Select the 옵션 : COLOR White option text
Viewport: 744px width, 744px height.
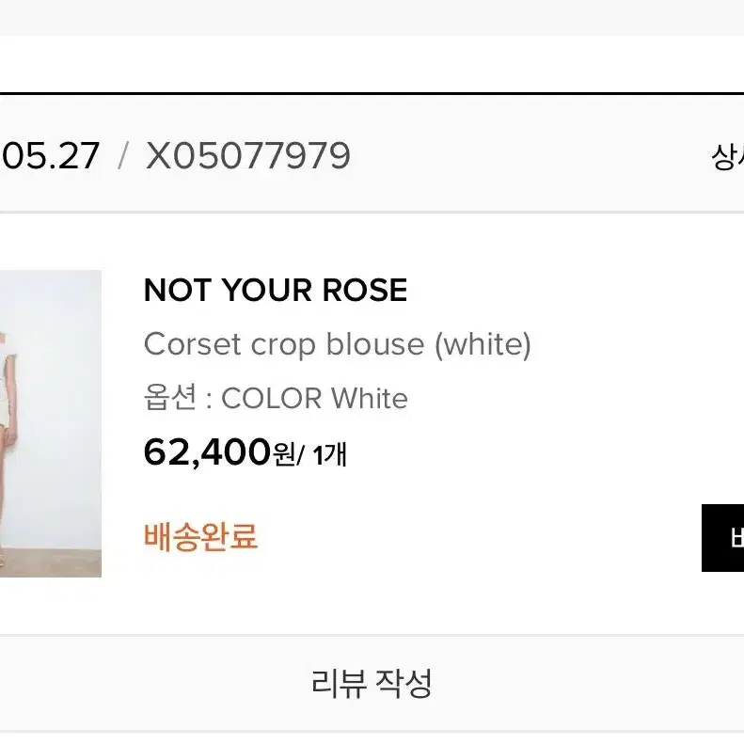pyautogui.click(x=276, y=398)
